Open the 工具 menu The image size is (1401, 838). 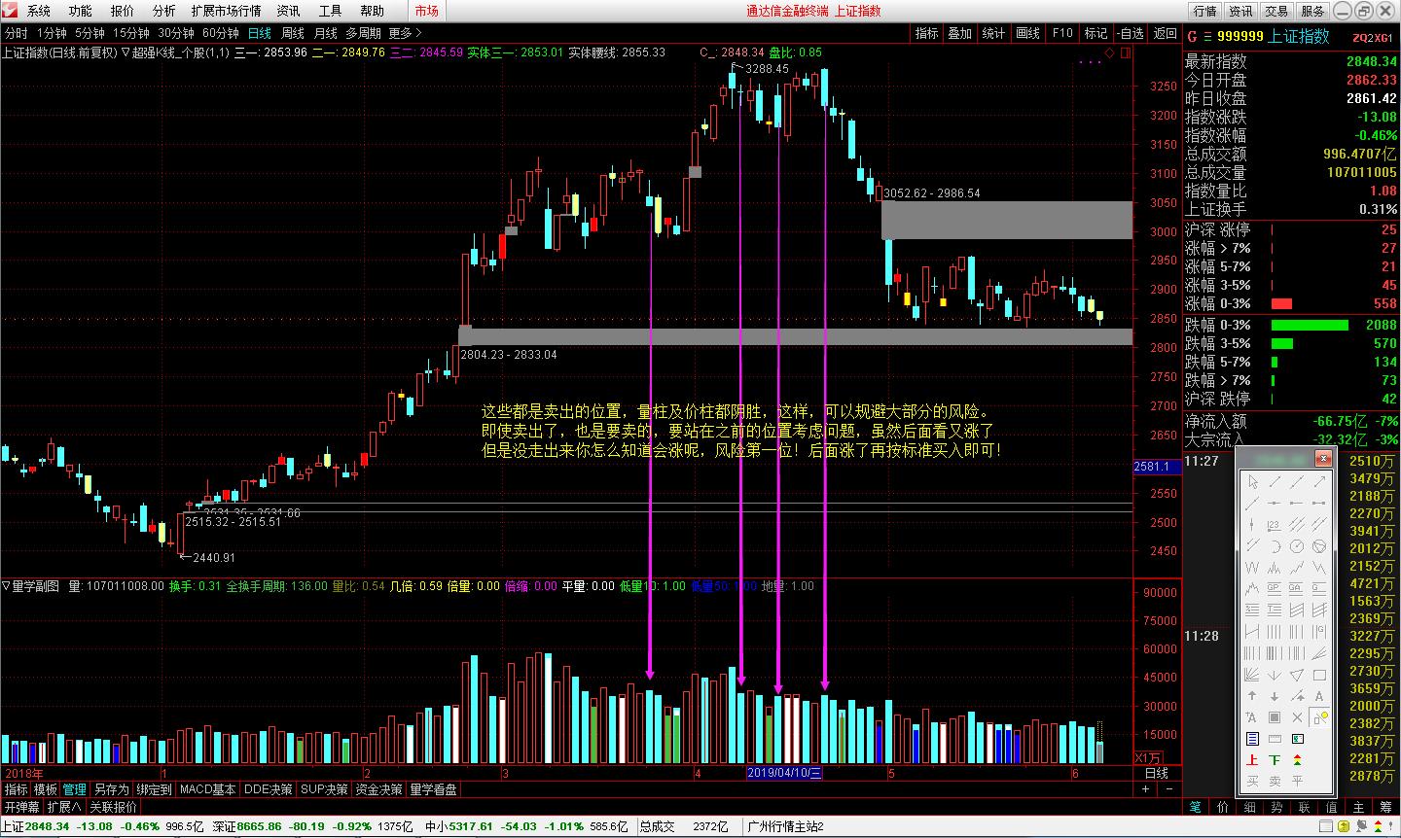click(x=331, y=11)
